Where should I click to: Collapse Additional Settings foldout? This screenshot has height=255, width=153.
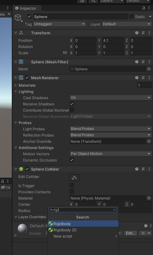(16, 148)
